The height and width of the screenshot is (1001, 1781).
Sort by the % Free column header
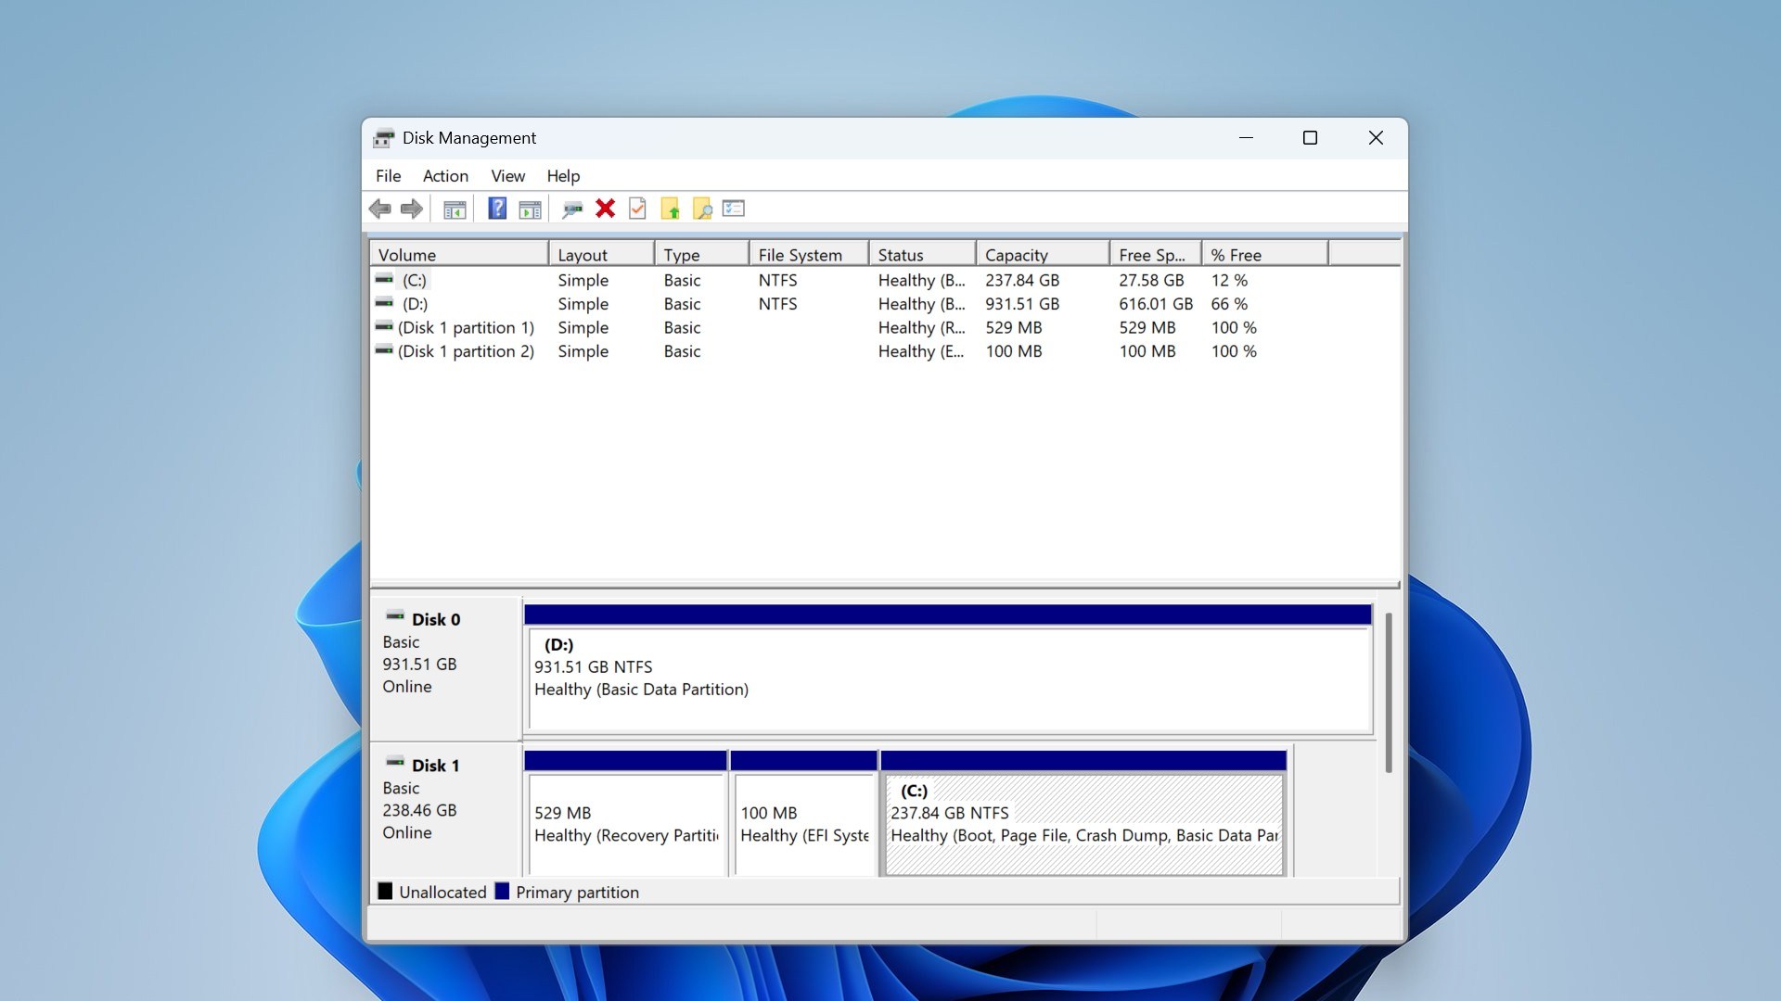click(x=1265, y=254)
